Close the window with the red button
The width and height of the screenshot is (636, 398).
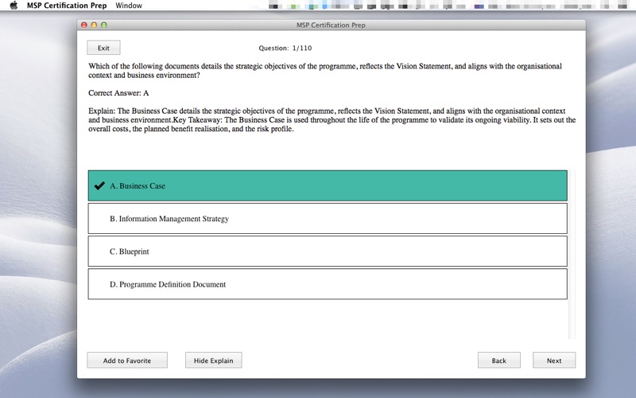pyautogui.click(x=84, y=25)
